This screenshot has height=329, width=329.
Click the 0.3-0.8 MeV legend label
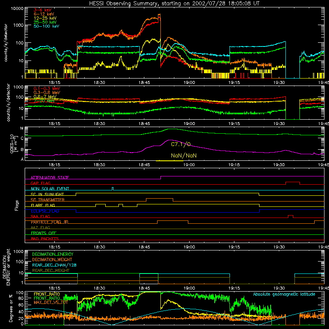(x=47, y=93)
